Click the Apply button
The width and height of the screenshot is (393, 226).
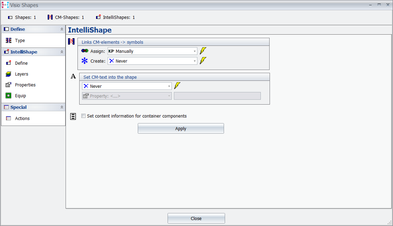181,128
